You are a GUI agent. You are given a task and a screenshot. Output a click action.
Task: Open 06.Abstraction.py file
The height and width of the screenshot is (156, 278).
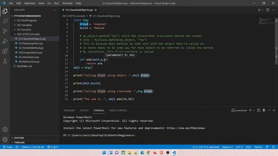point(29,62)
